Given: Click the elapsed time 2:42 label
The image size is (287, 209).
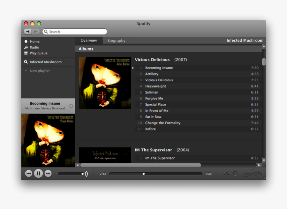Looking at the screenshot, I should [x=103, y=174].
